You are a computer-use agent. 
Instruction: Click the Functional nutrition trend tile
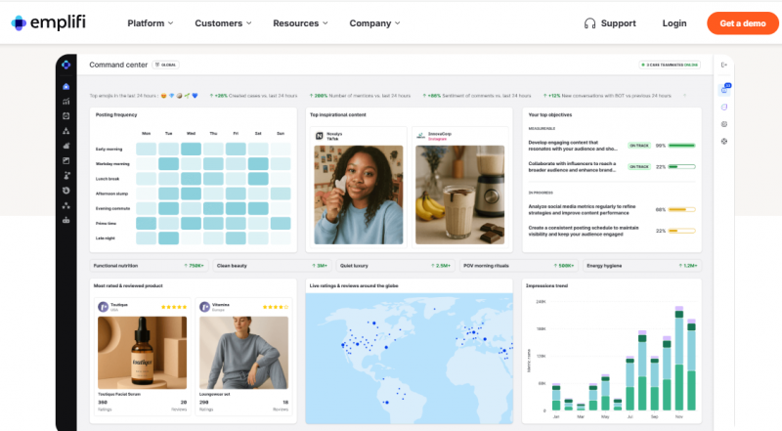[149, 265]
